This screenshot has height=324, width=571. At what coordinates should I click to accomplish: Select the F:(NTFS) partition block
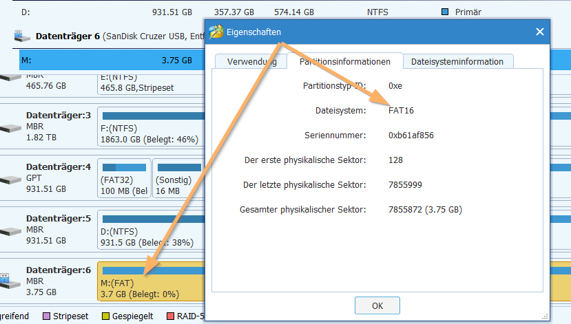[151, 127]
